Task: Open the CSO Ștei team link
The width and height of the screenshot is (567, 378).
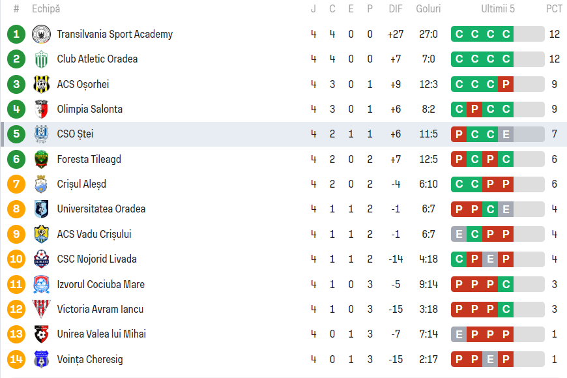Action: tap(75, 134)
